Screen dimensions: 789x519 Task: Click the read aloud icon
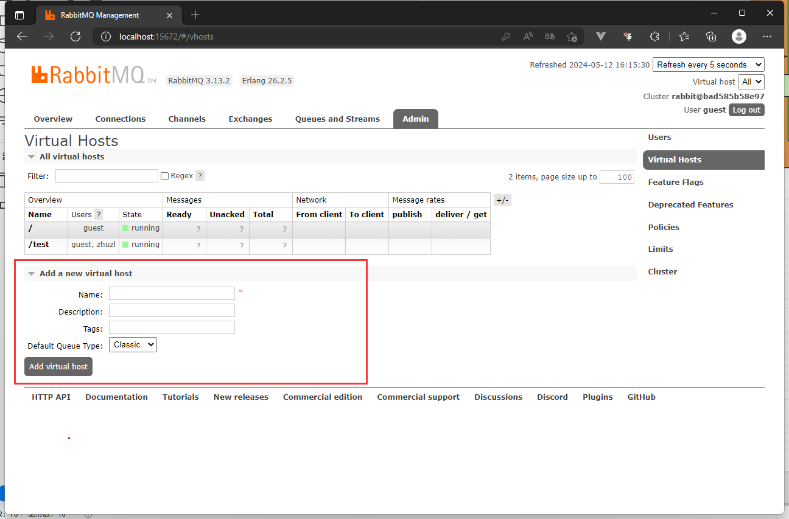528,37
